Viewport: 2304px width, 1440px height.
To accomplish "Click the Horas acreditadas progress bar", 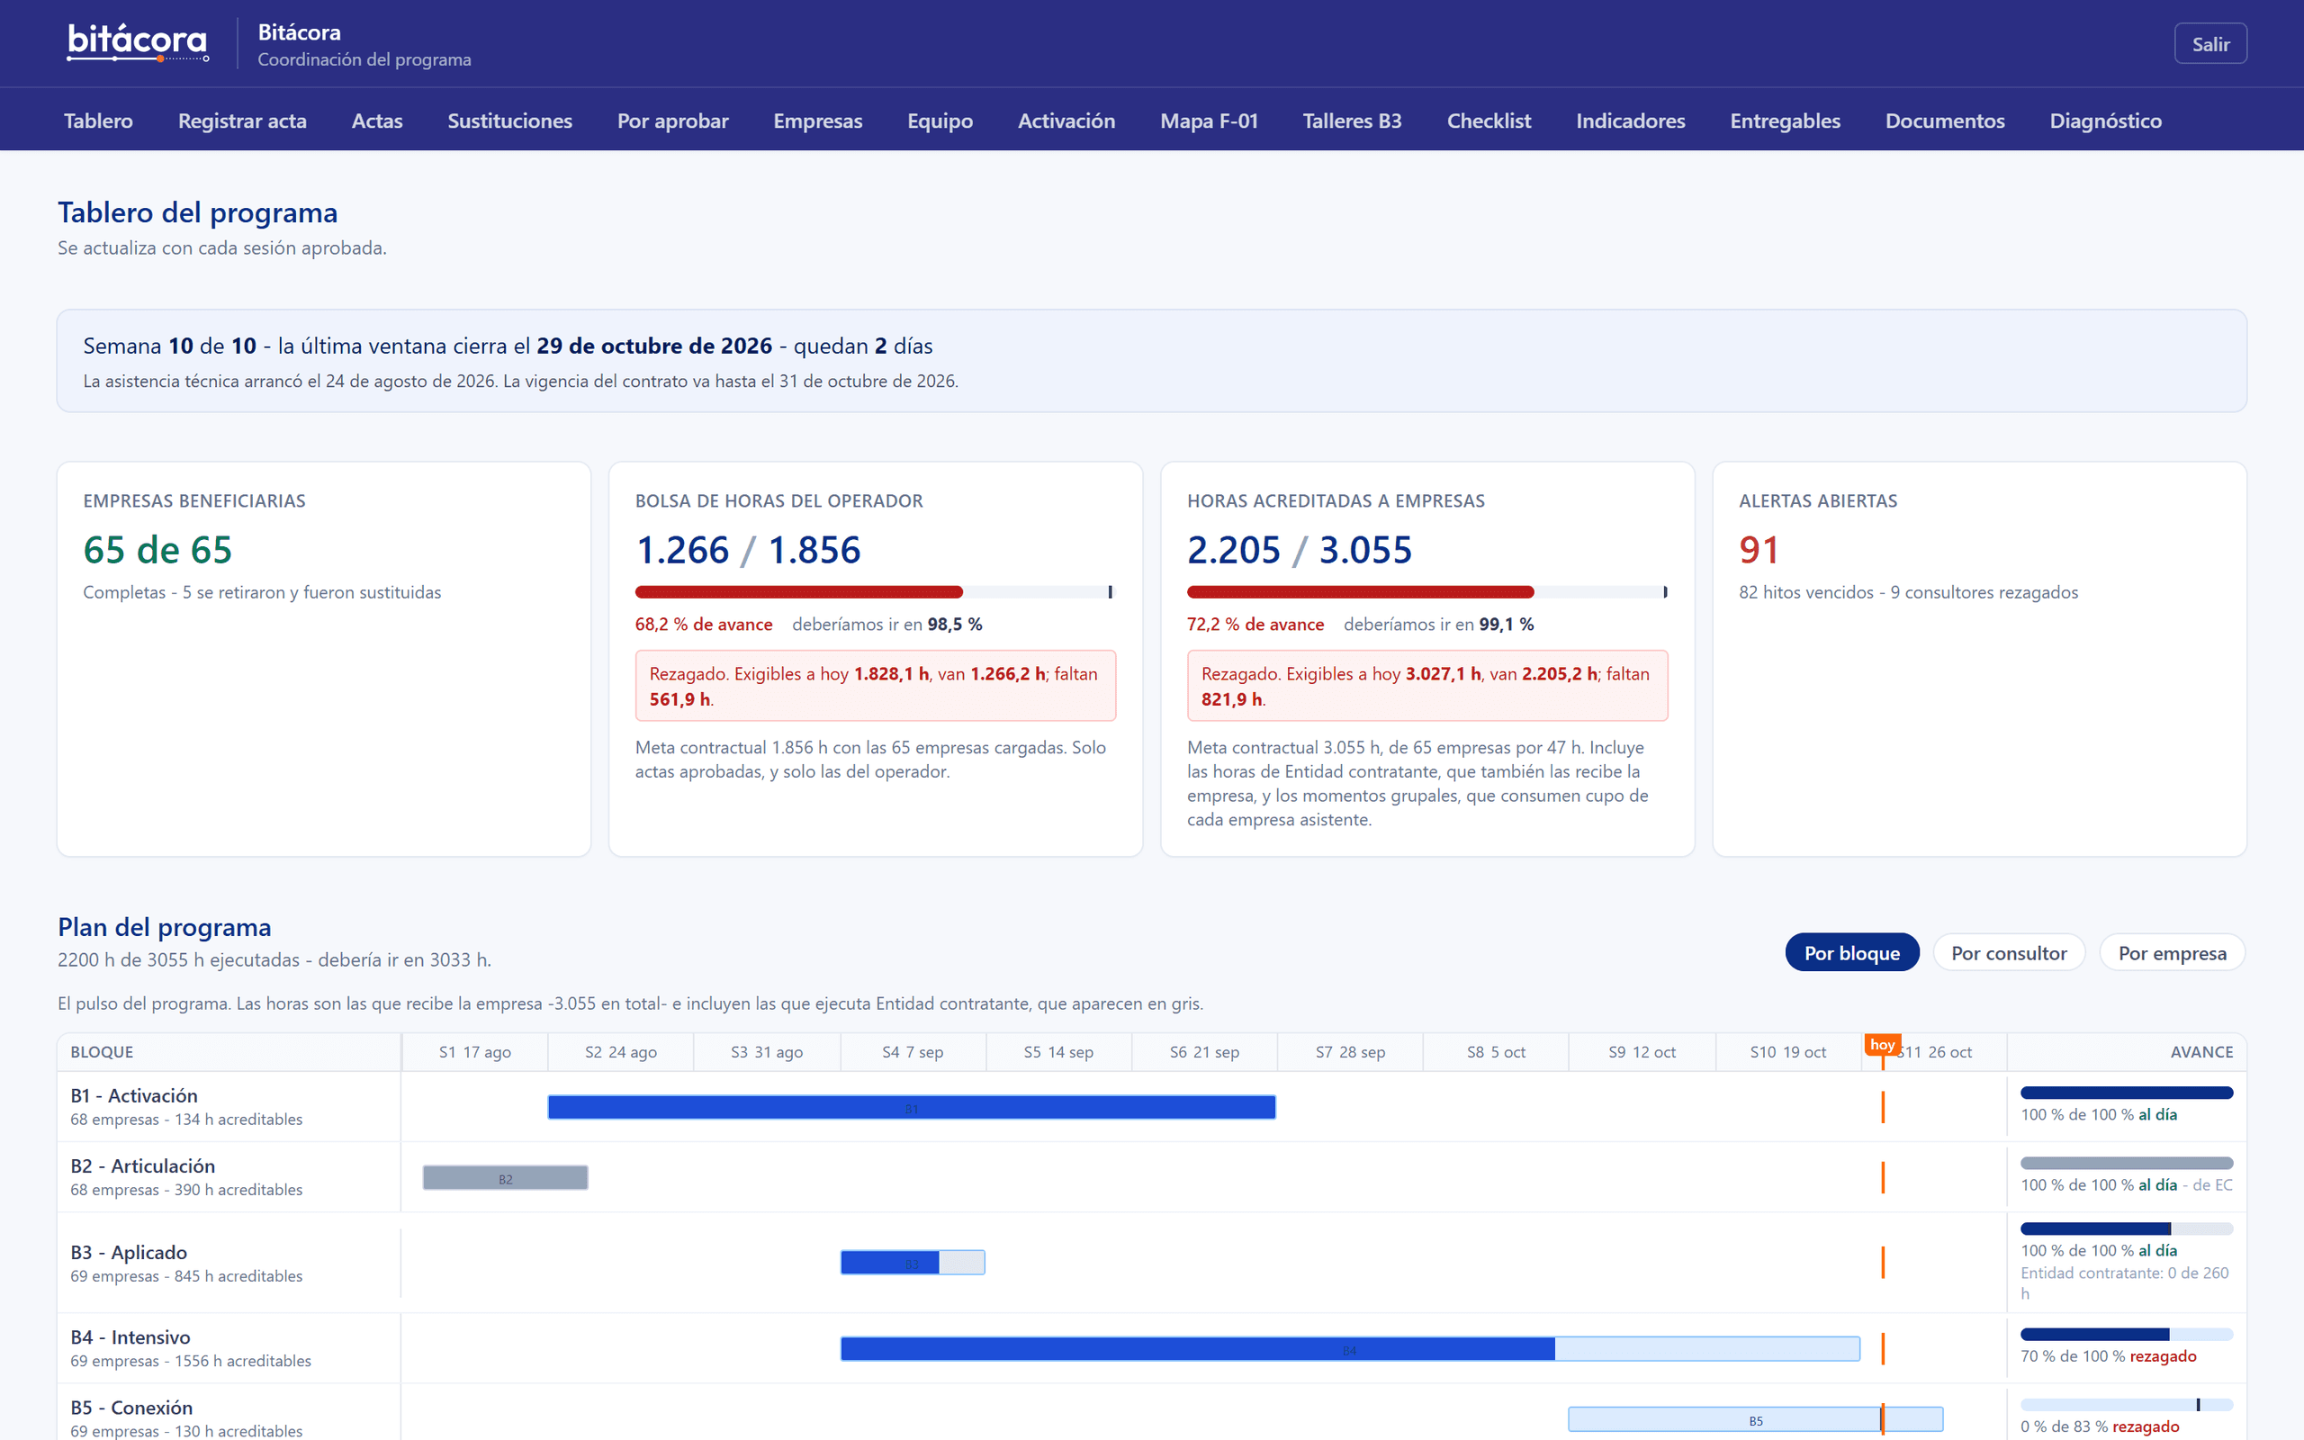I will [x=1426, y=592].
